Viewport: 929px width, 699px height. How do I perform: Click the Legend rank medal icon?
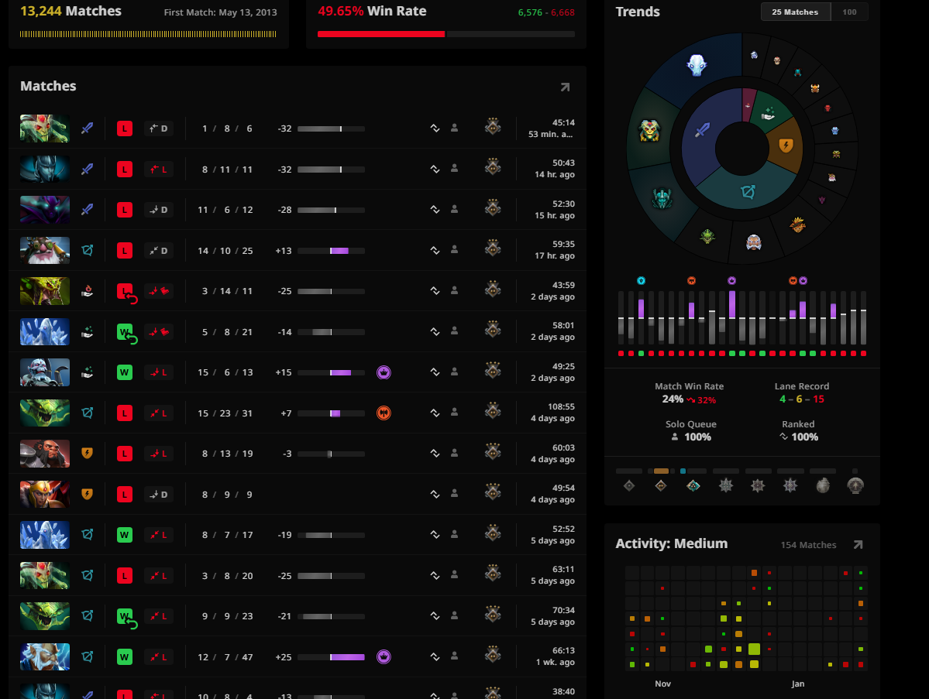tap(758, 486)
